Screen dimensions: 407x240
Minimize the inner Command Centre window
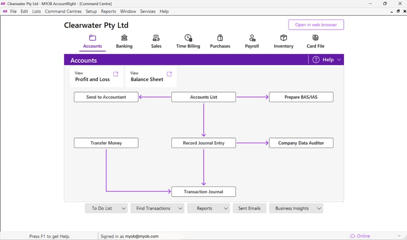[x=392, y=11]
